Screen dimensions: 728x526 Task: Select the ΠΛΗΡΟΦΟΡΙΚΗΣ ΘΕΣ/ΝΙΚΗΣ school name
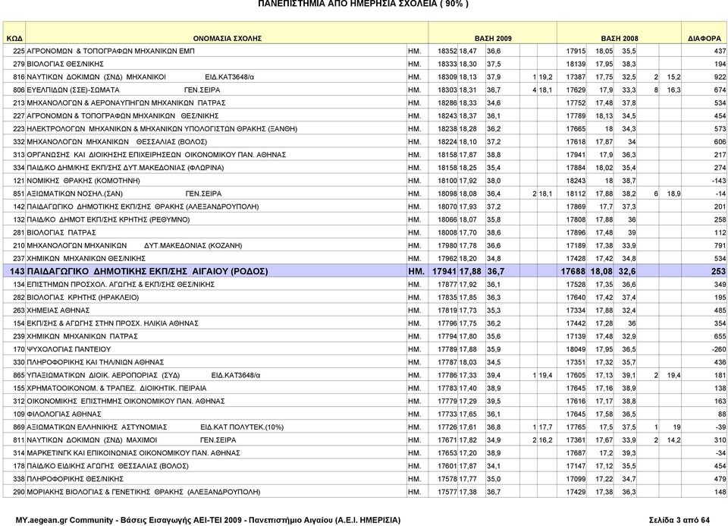pos(75,480)
